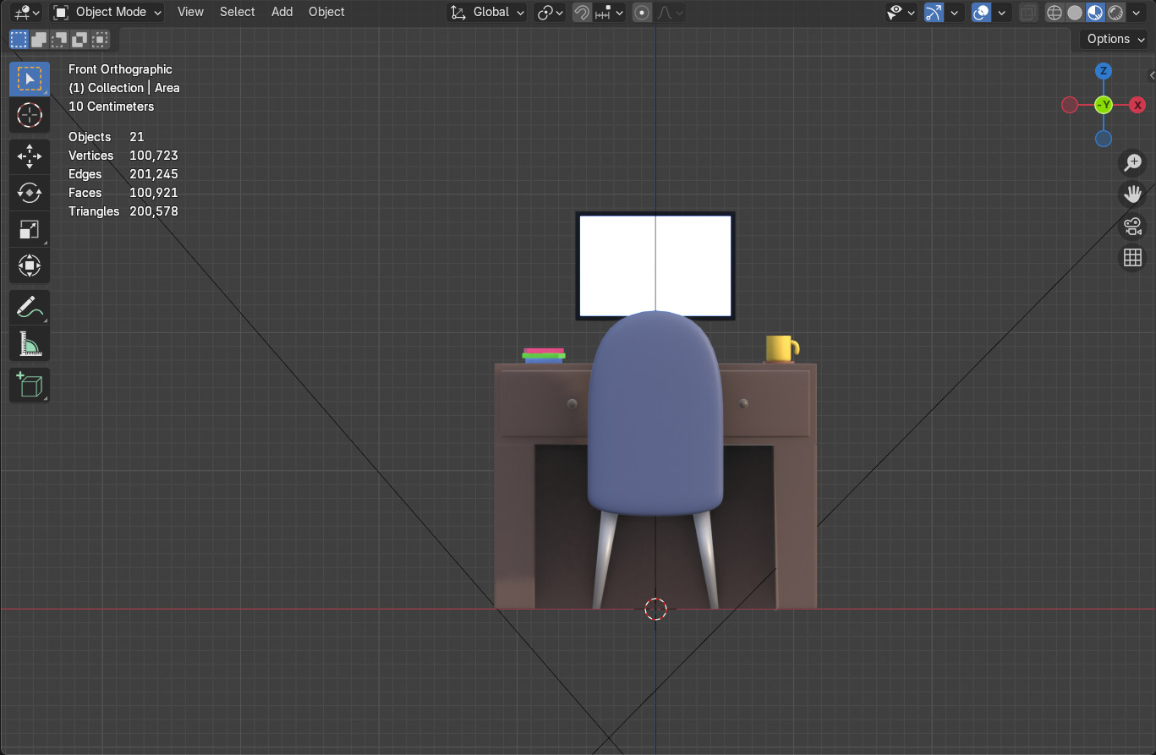
Task: Toggle X-Ray mode
Action: point(1028,13)
